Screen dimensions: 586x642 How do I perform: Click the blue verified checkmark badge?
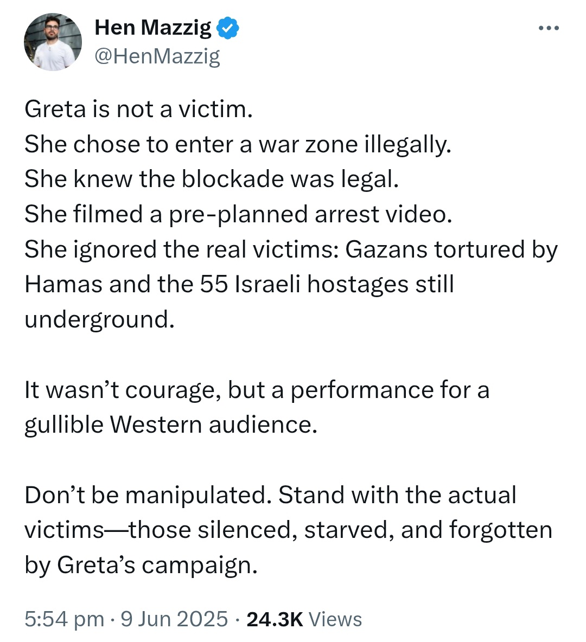[x=227, y=28]
